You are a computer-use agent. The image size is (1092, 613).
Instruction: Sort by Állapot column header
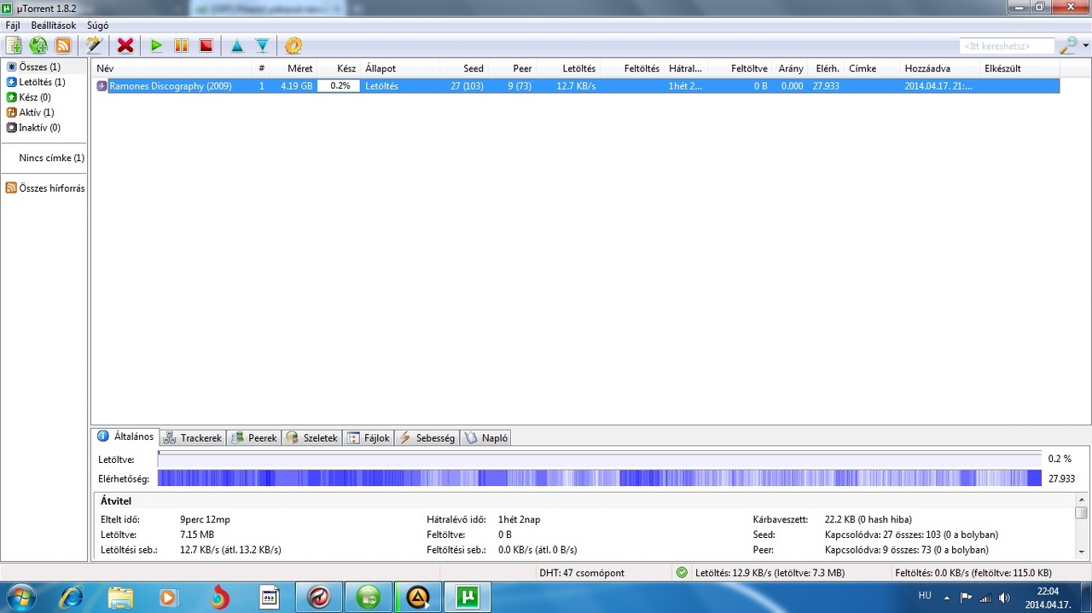(x=400, y=68)
